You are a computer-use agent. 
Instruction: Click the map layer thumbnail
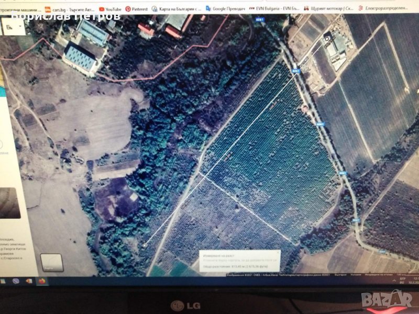pos(51,263)
